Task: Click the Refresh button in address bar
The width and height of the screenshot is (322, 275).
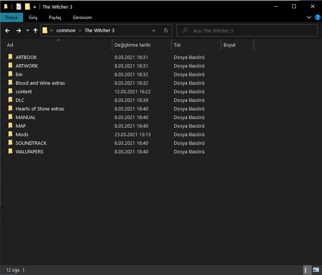Action: pos(166,31)
